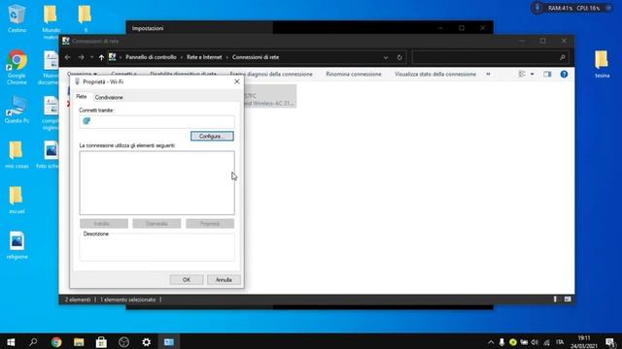Select the mie cosas folder
622x349 pixels.
17,154
